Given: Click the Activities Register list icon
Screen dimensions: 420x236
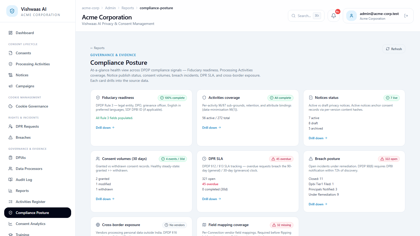Looking at the screenshot, I should 10,202.
